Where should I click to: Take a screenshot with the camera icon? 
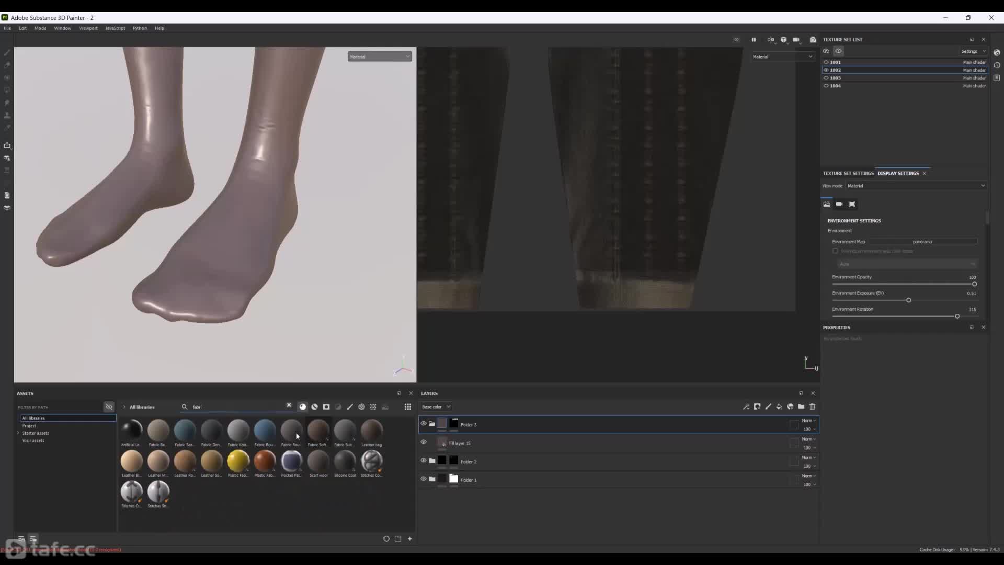coord(813,40)
